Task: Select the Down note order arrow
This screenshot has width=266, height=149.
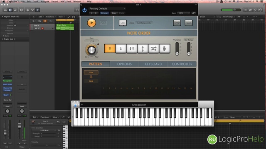Action: [121, 49]
